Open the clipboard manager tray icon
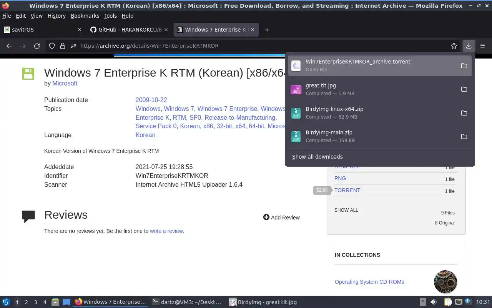This screenshot has height=308, width=492. point(448,302)
